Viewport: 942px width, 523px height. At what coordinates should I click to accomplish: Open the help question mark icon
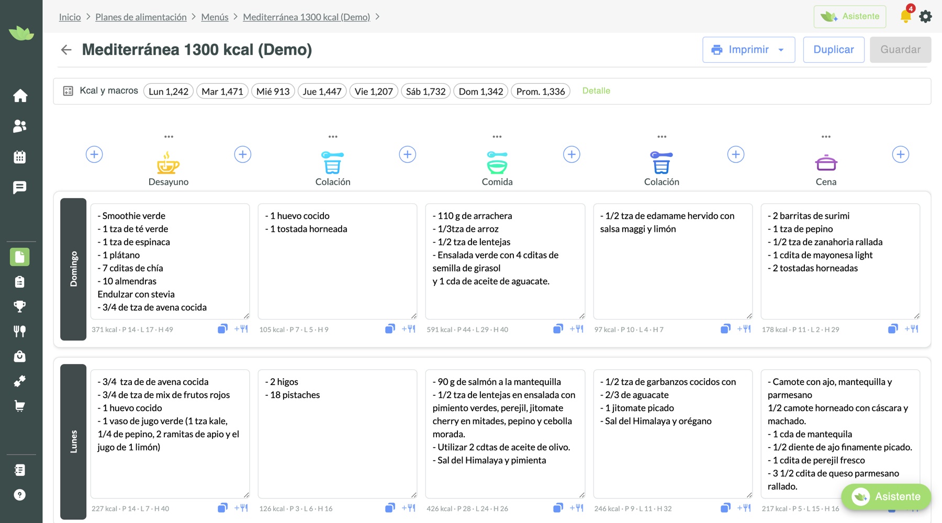click(20, 495)
